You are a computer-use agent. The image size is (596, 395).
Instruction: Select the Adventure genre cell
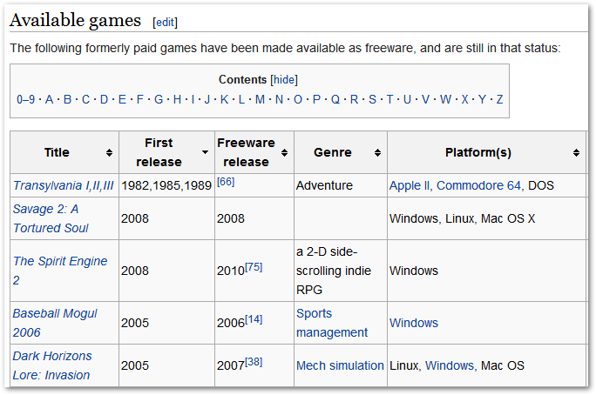click(341, 185)
